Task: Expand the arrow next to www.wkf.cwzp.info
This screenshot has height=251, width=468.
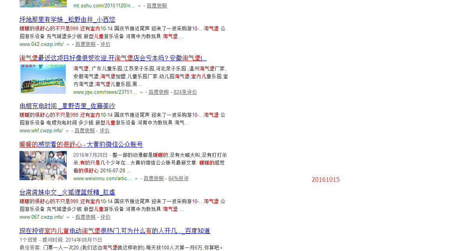Action: (x=67, y=131)
